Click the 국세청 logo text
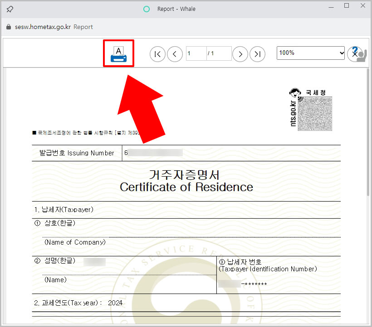The image size is (372, 327). click(316, 92)
